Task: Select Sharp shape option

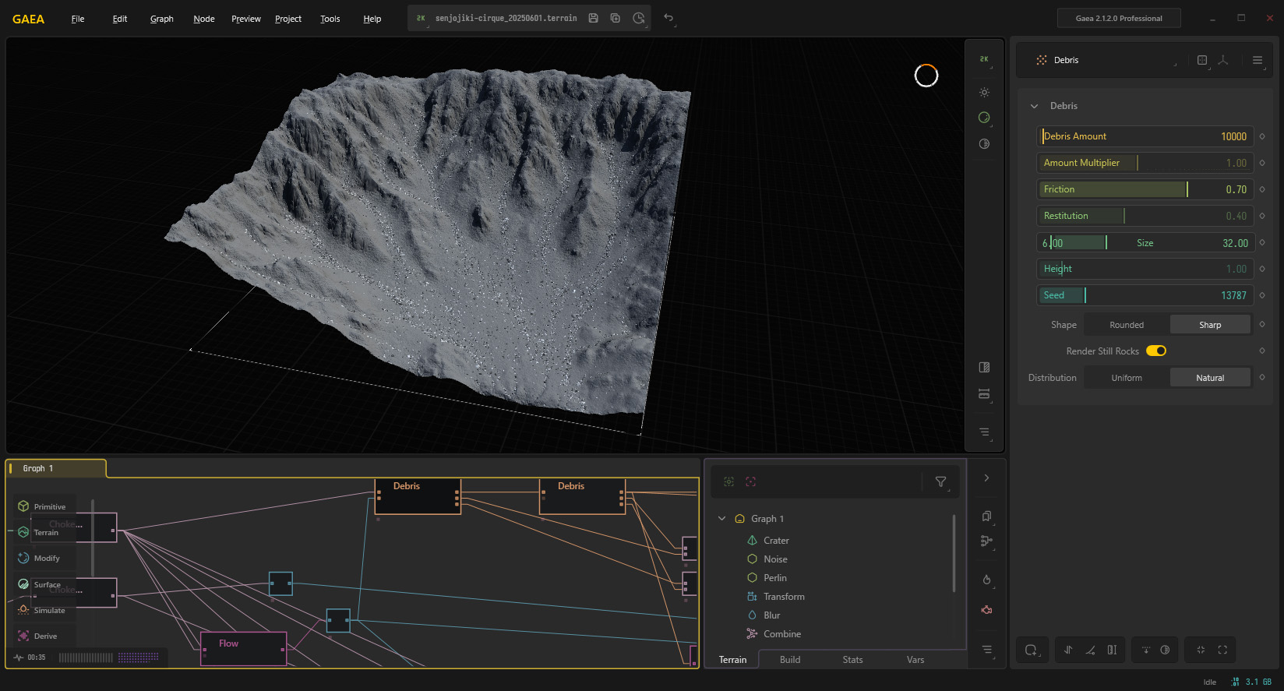Action: pyautogui.click(x=1210, y=325)
